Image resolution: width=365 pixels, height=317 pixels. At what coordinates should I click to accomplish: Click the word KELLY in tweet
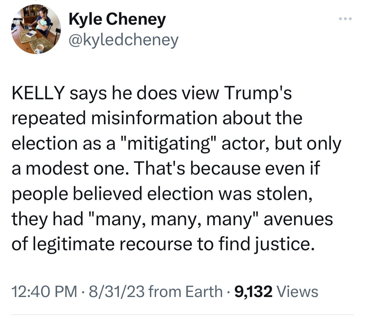click(x=38, y=93)
